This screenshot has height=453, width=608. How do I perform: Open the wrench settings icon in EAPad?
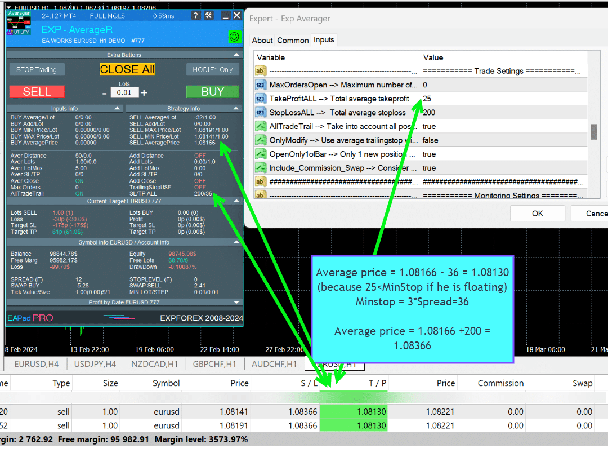(208, 16)
